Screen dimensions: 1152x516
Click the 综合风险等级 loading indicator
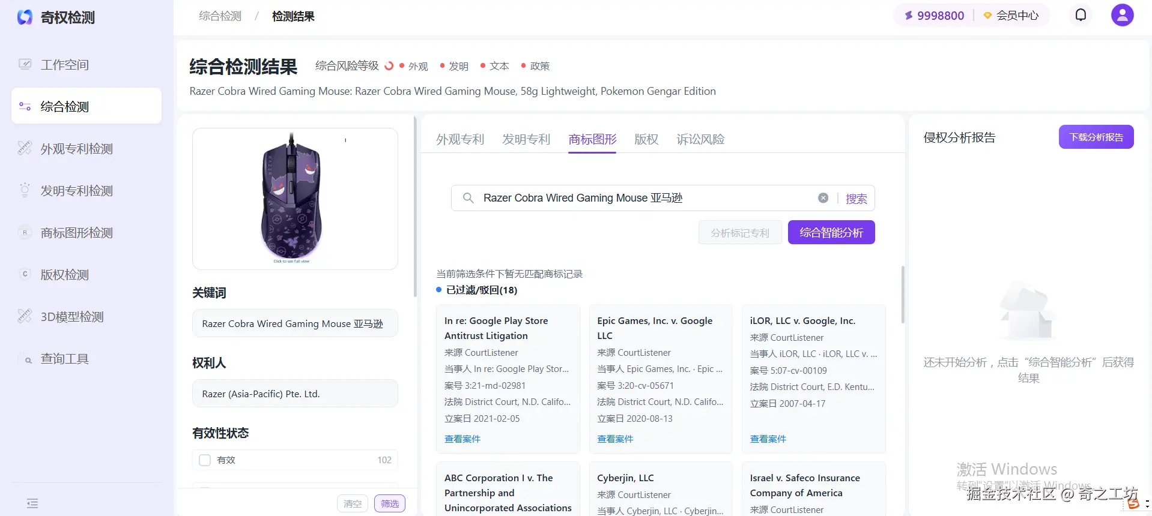click(x=389, y=65)
